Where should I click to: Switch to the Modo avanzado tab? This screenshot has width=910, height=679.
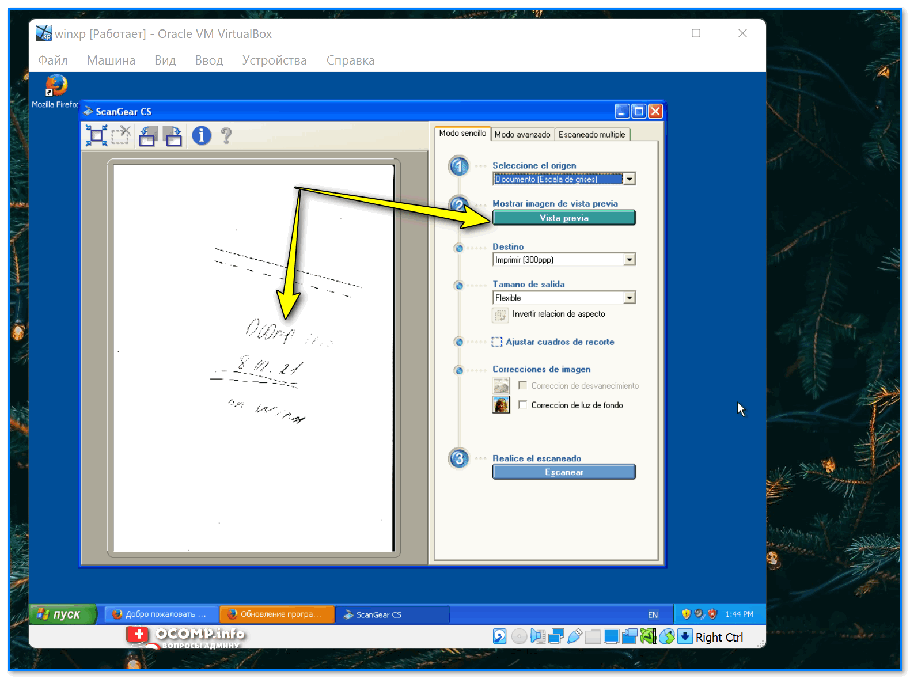click(522, 134)
